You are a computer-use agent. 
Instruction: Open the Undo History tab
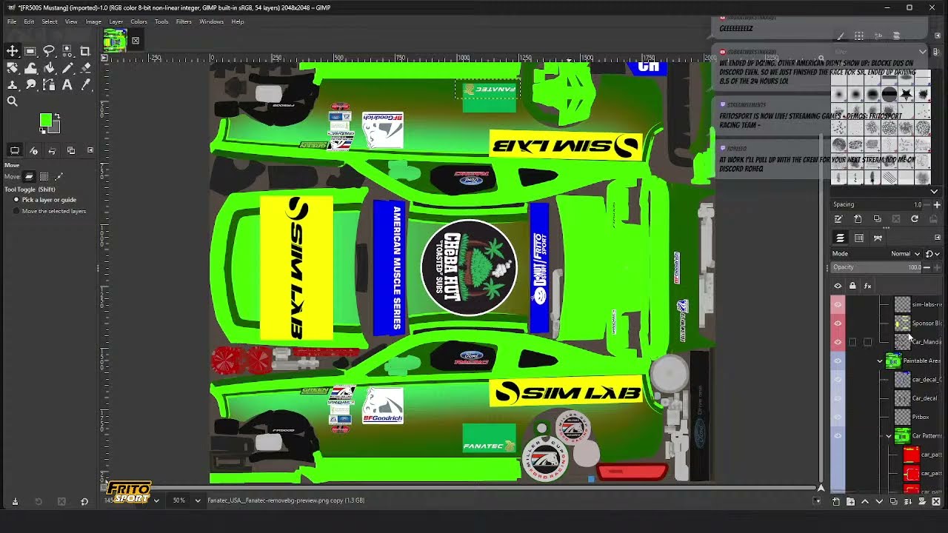[52, 150]
